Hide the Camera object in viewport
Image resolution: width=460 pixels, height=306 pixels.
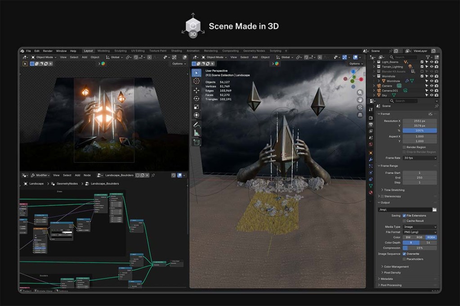tap(432, 86)
